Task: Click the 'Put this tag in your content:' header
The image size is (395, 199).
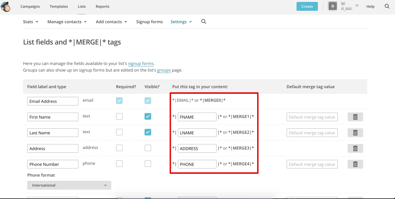Action: point(200,87)
